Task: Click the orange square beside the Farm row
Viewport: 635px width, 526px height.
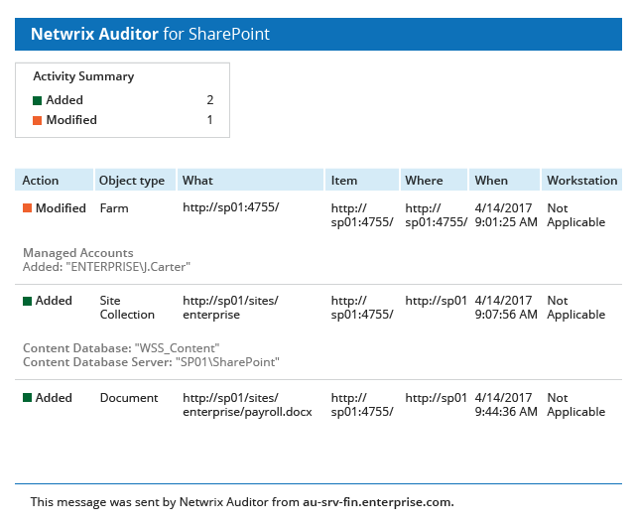Action: click(28, 208)
